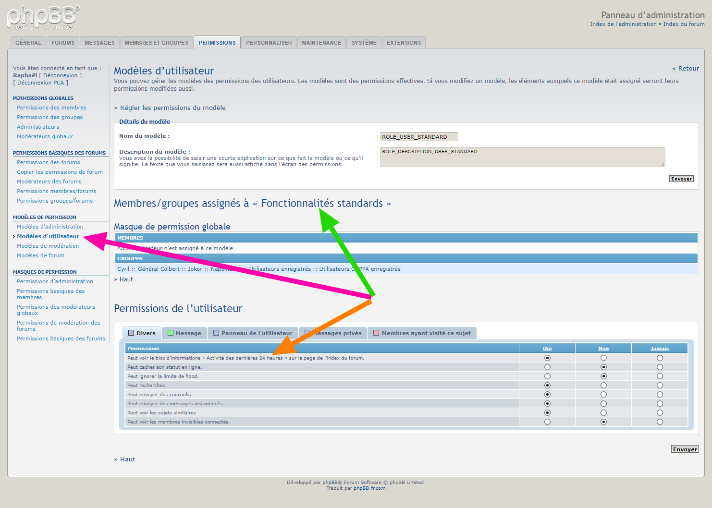Click the Description du modèle textarea
The height and width of the screenshot is (508, 712).
(522, 157)
